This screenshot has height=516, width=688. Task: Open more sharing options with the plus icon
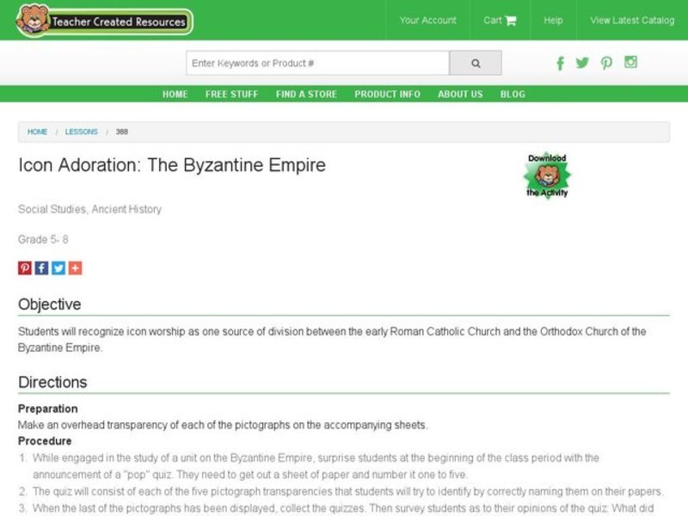[74, 267]
